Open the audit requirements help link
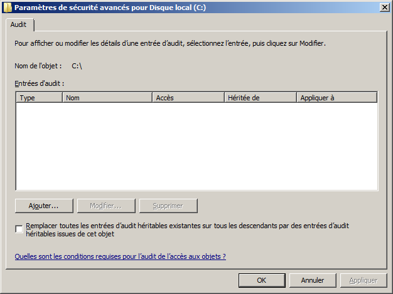393x294 pixels. coord(120,256)
